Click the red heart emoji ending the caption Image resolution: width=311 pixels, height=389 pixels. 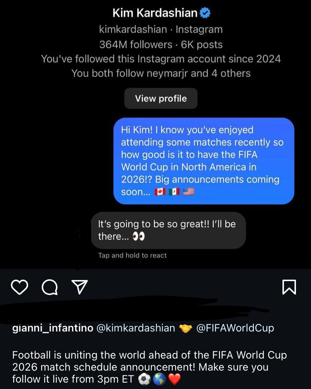[174, 379]
